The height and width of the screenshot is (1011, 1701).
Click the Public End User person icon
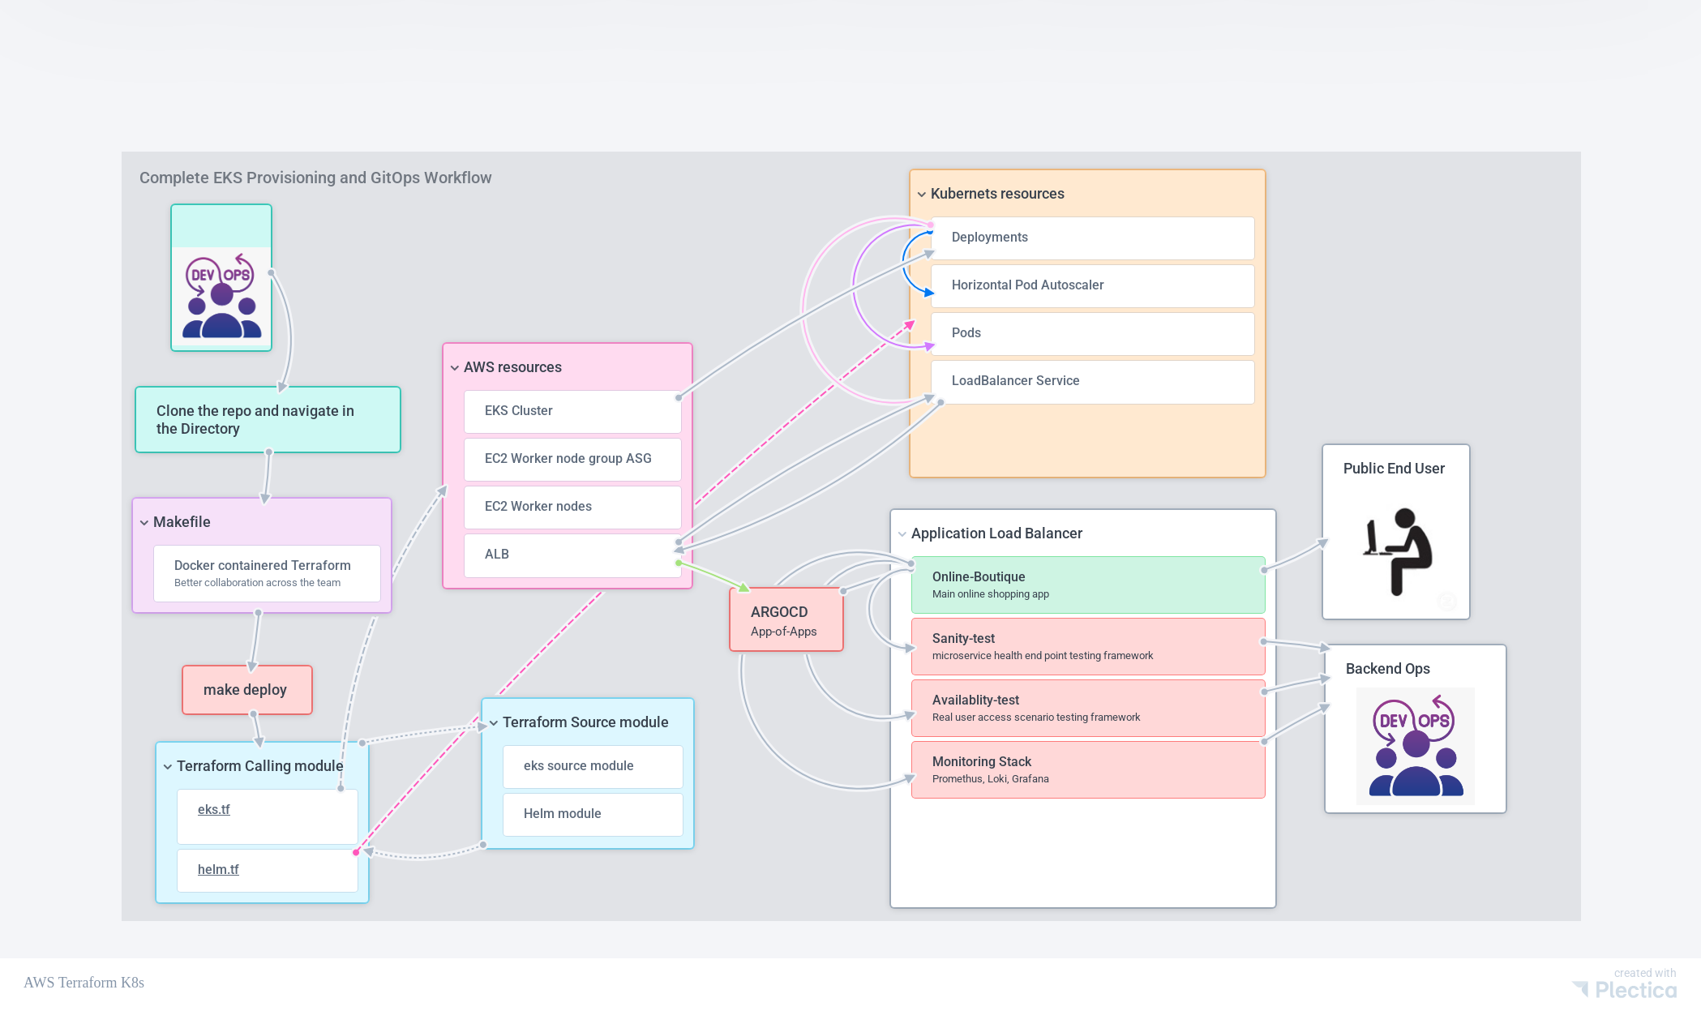click(x=1397, y=551)
